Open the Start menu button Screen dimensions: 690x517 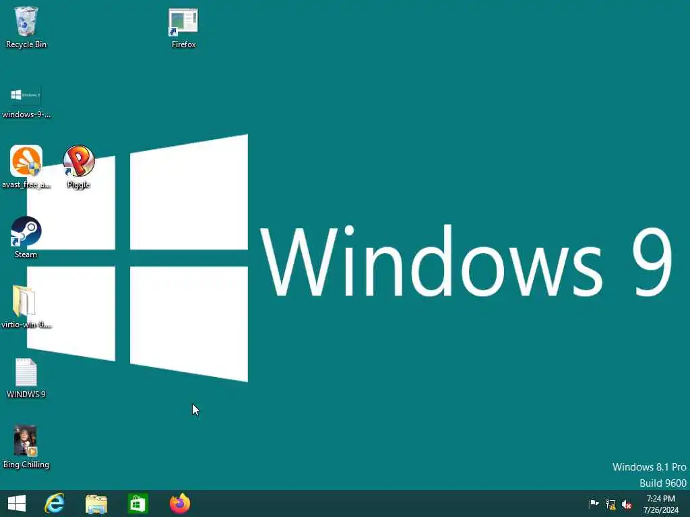click(17, 504)
